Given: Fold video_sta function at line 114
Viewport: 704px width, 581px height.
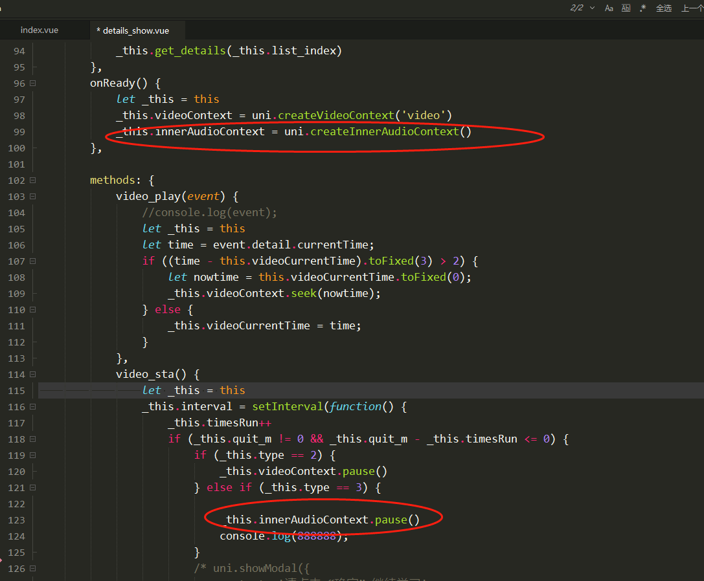Looking at the screenshot, I should [32, 374].
